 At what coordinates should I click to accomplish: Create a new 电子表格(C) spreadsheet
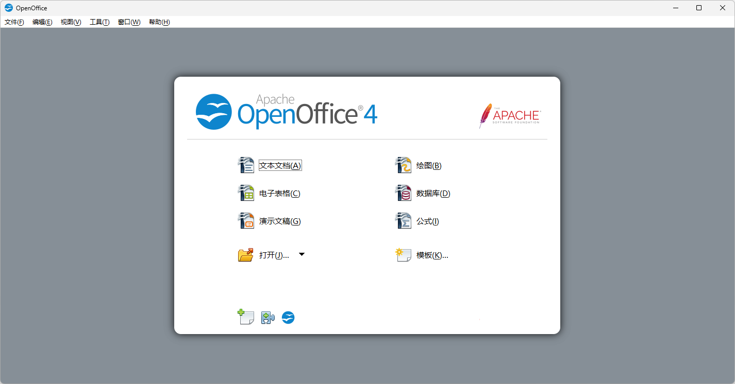pyautogui.click(x=269, y=194)
